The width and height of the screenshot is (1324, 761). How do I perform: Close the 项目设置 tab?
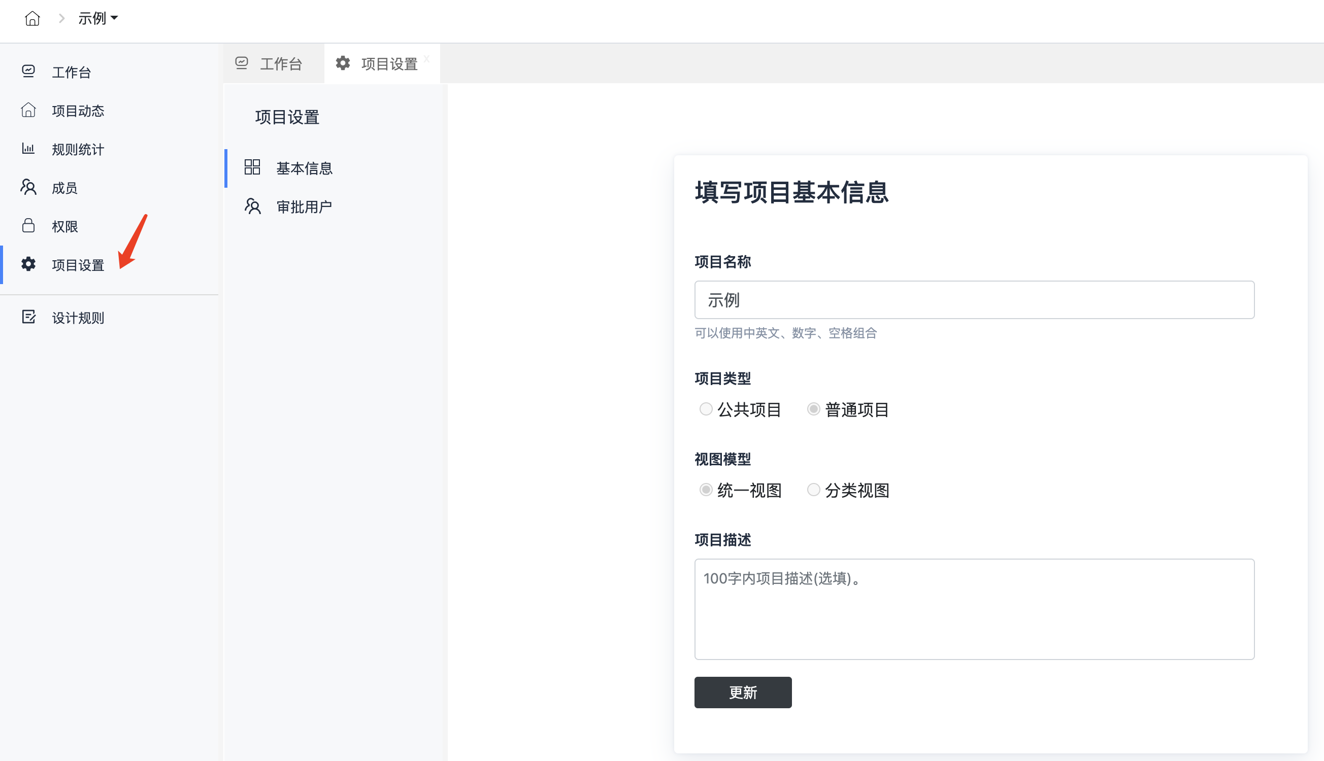pyautogui.click(x=426, y=58)
